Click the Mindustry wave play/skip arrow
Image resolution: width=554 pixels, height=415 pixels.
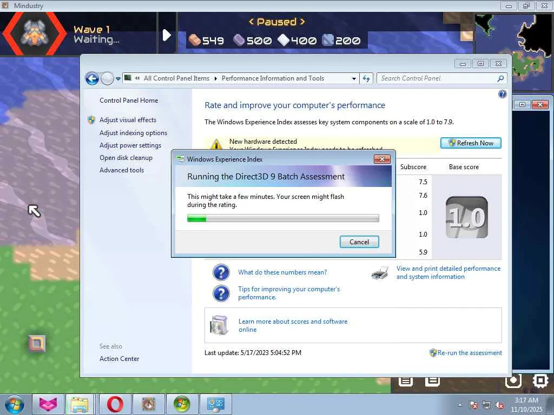[x=167, y=35]
